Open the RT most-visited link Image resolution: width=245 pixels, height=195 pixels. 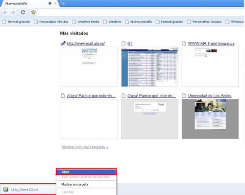(x=130, y=43)
